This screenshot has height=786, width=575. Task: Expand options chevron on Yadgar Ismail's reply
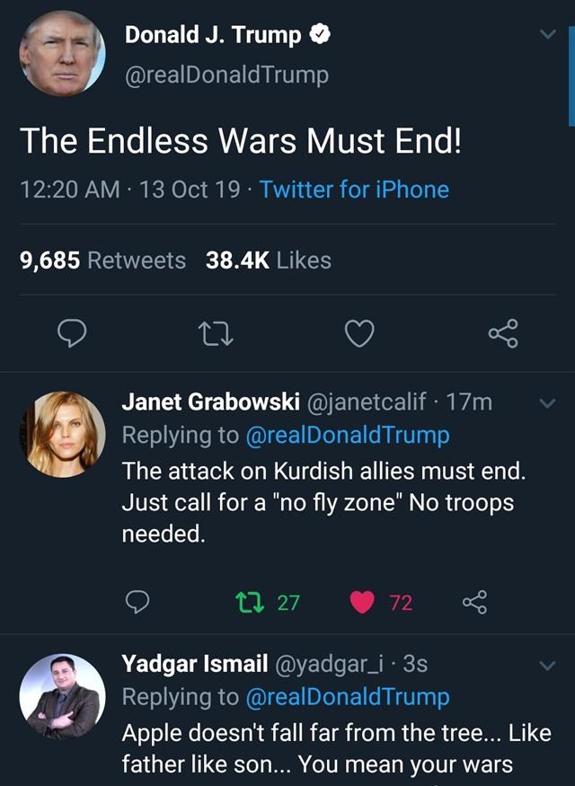point(547,666)
